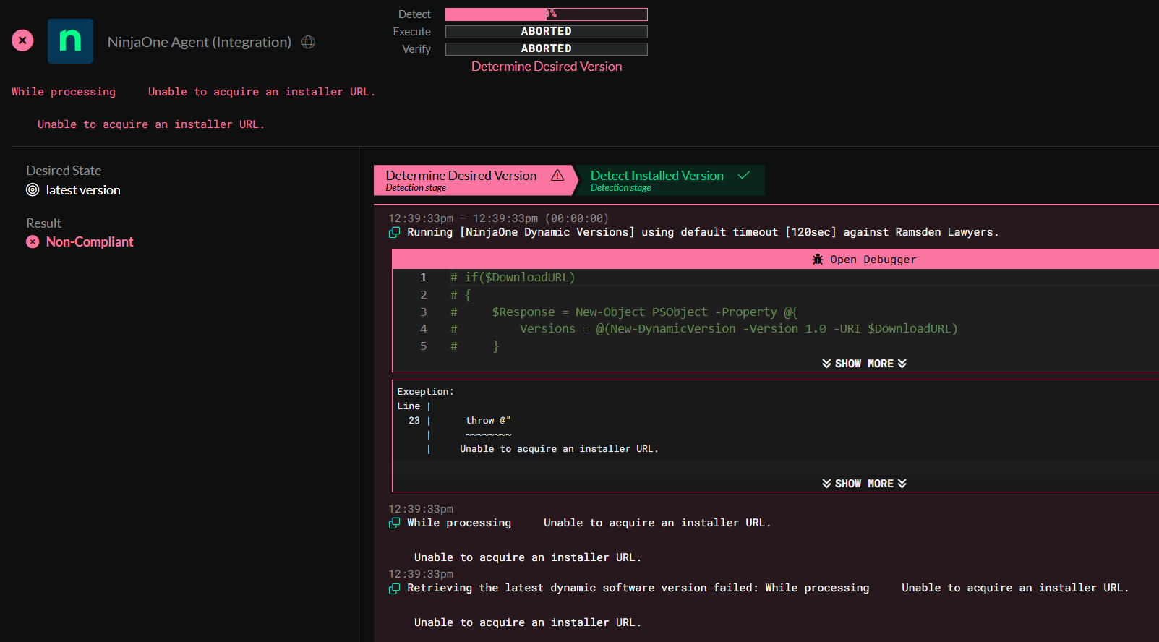1159x642 pixels.
Task: Select the NinjaOne Agent (Integration) title
Action: click(x=200, y=42)
